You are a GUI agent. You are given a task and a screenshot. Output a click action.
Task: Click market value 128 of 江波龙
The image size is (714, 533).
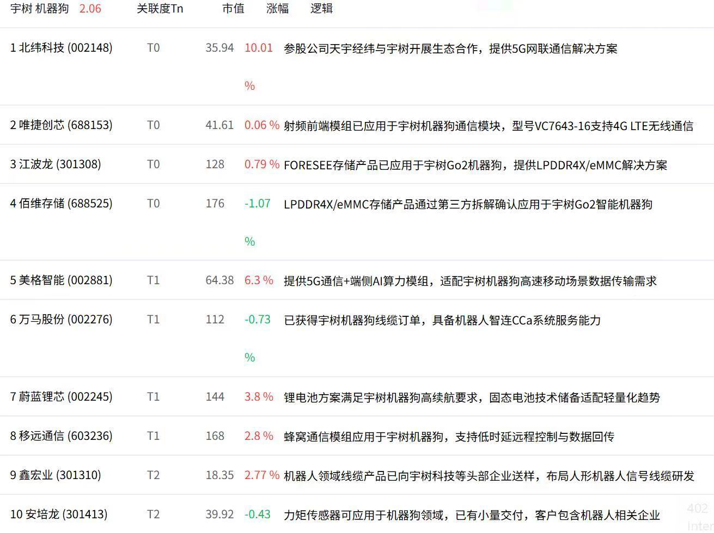coord(215,164)
